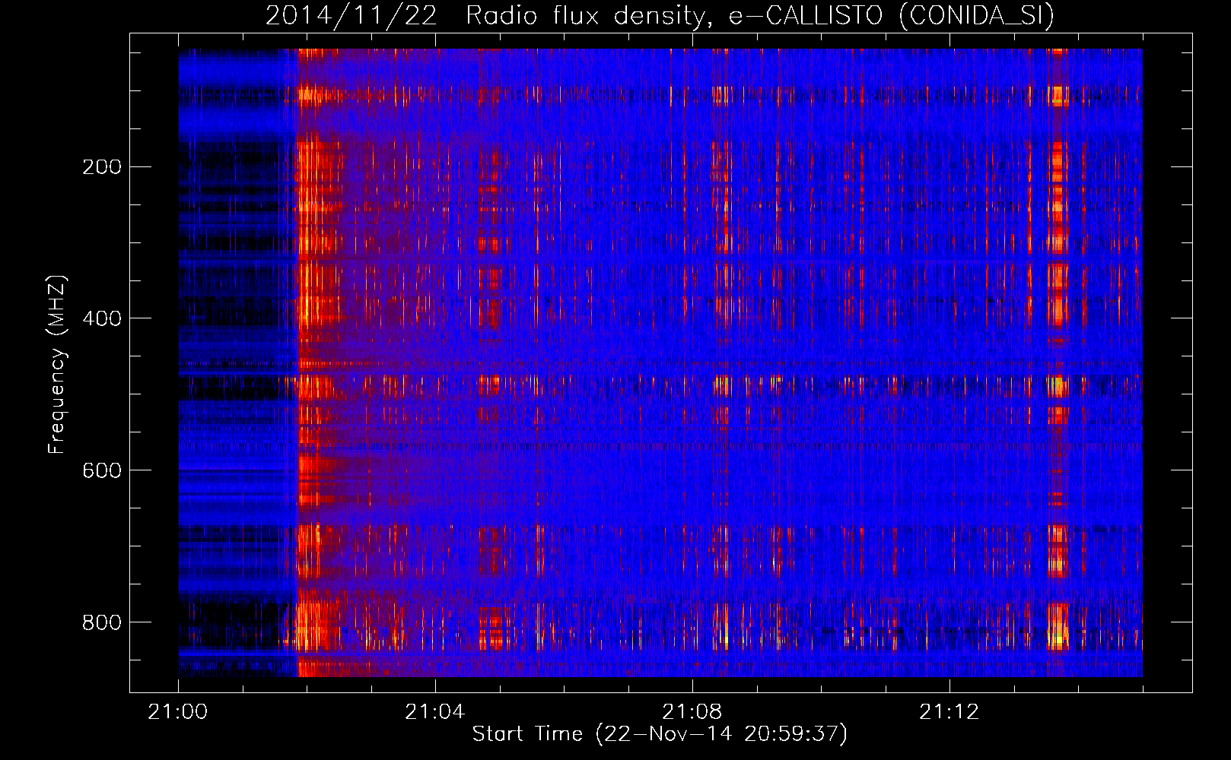Click the Start Time axis label
Screen dimensions: 1231x760
[660, 734]
